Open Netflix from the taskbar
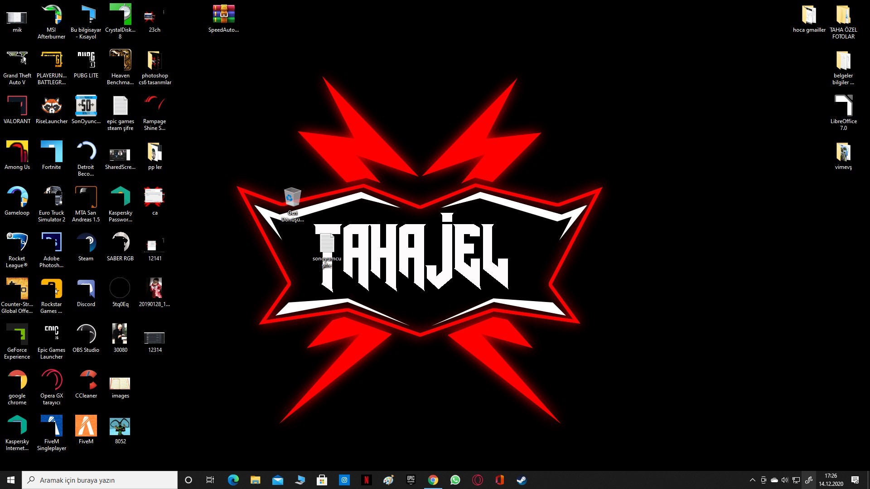The image size is (870, 489). 366,480
